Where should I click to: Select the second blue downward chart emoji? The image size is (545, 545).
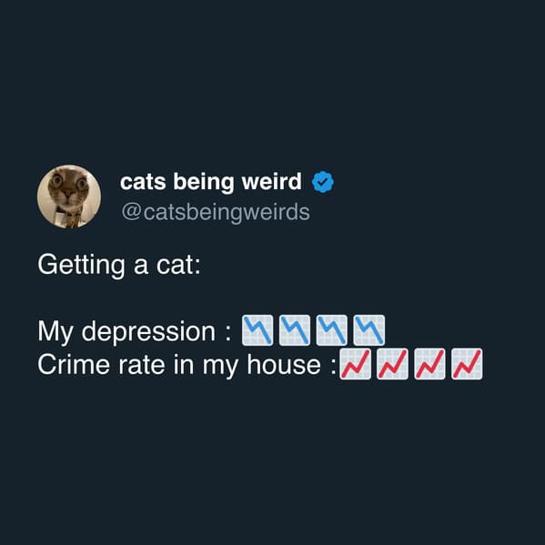click(x=295, y=330)
